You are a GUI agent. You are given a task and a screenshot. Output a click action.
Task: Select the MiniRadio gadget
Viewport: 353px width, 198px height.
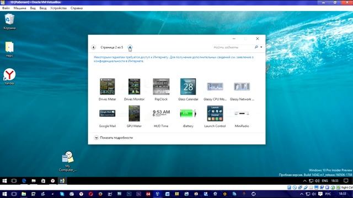click(x=242, y=116)
